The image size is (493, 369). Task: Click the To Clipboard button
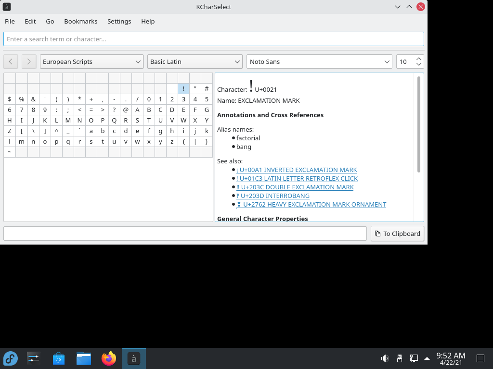(x=397, y=234)
